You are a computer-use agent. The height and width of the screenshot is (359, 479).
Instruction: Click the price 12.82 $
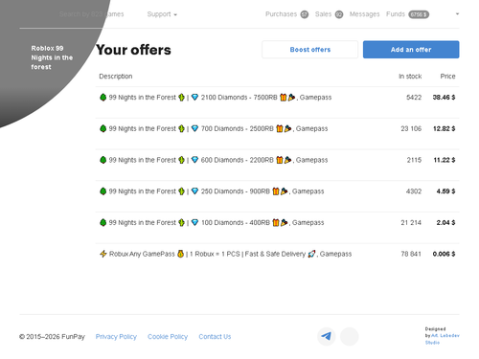444,128
